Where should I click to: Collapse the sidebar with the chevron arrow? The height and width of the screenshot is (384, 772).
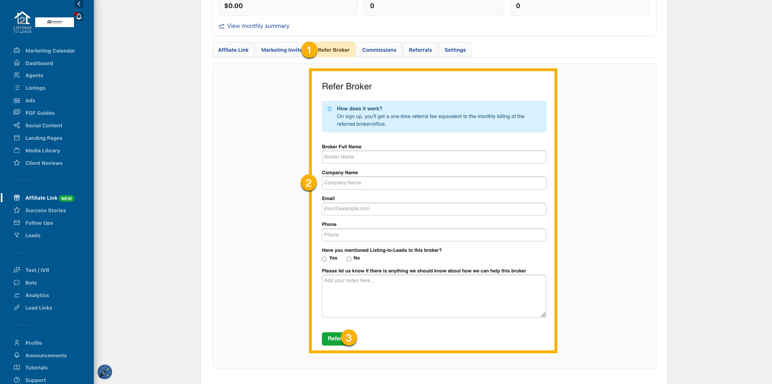79,4
